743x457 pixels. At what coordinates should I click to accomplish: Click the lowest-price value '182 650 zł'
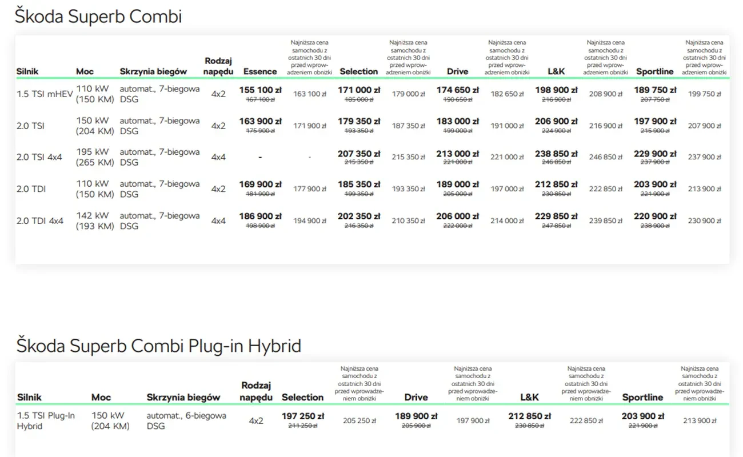click(508, 94)
